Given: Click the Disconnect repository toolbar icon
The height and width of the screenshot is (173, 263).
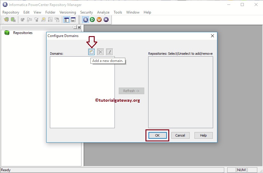Looking at the screenshot, I should click(x=13, y=20).
